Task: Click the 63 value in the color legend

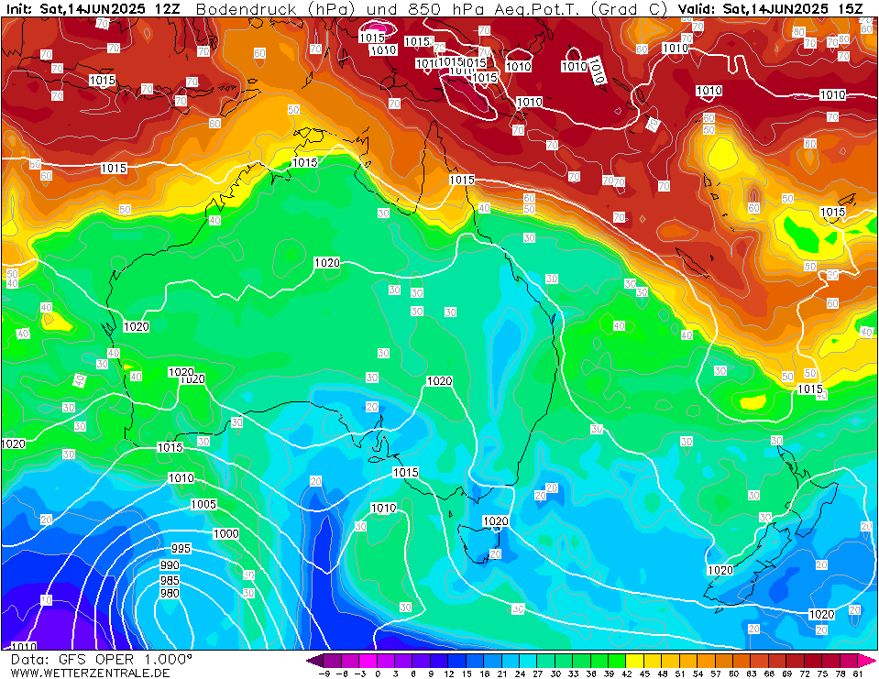Action: tap(752, 674)
